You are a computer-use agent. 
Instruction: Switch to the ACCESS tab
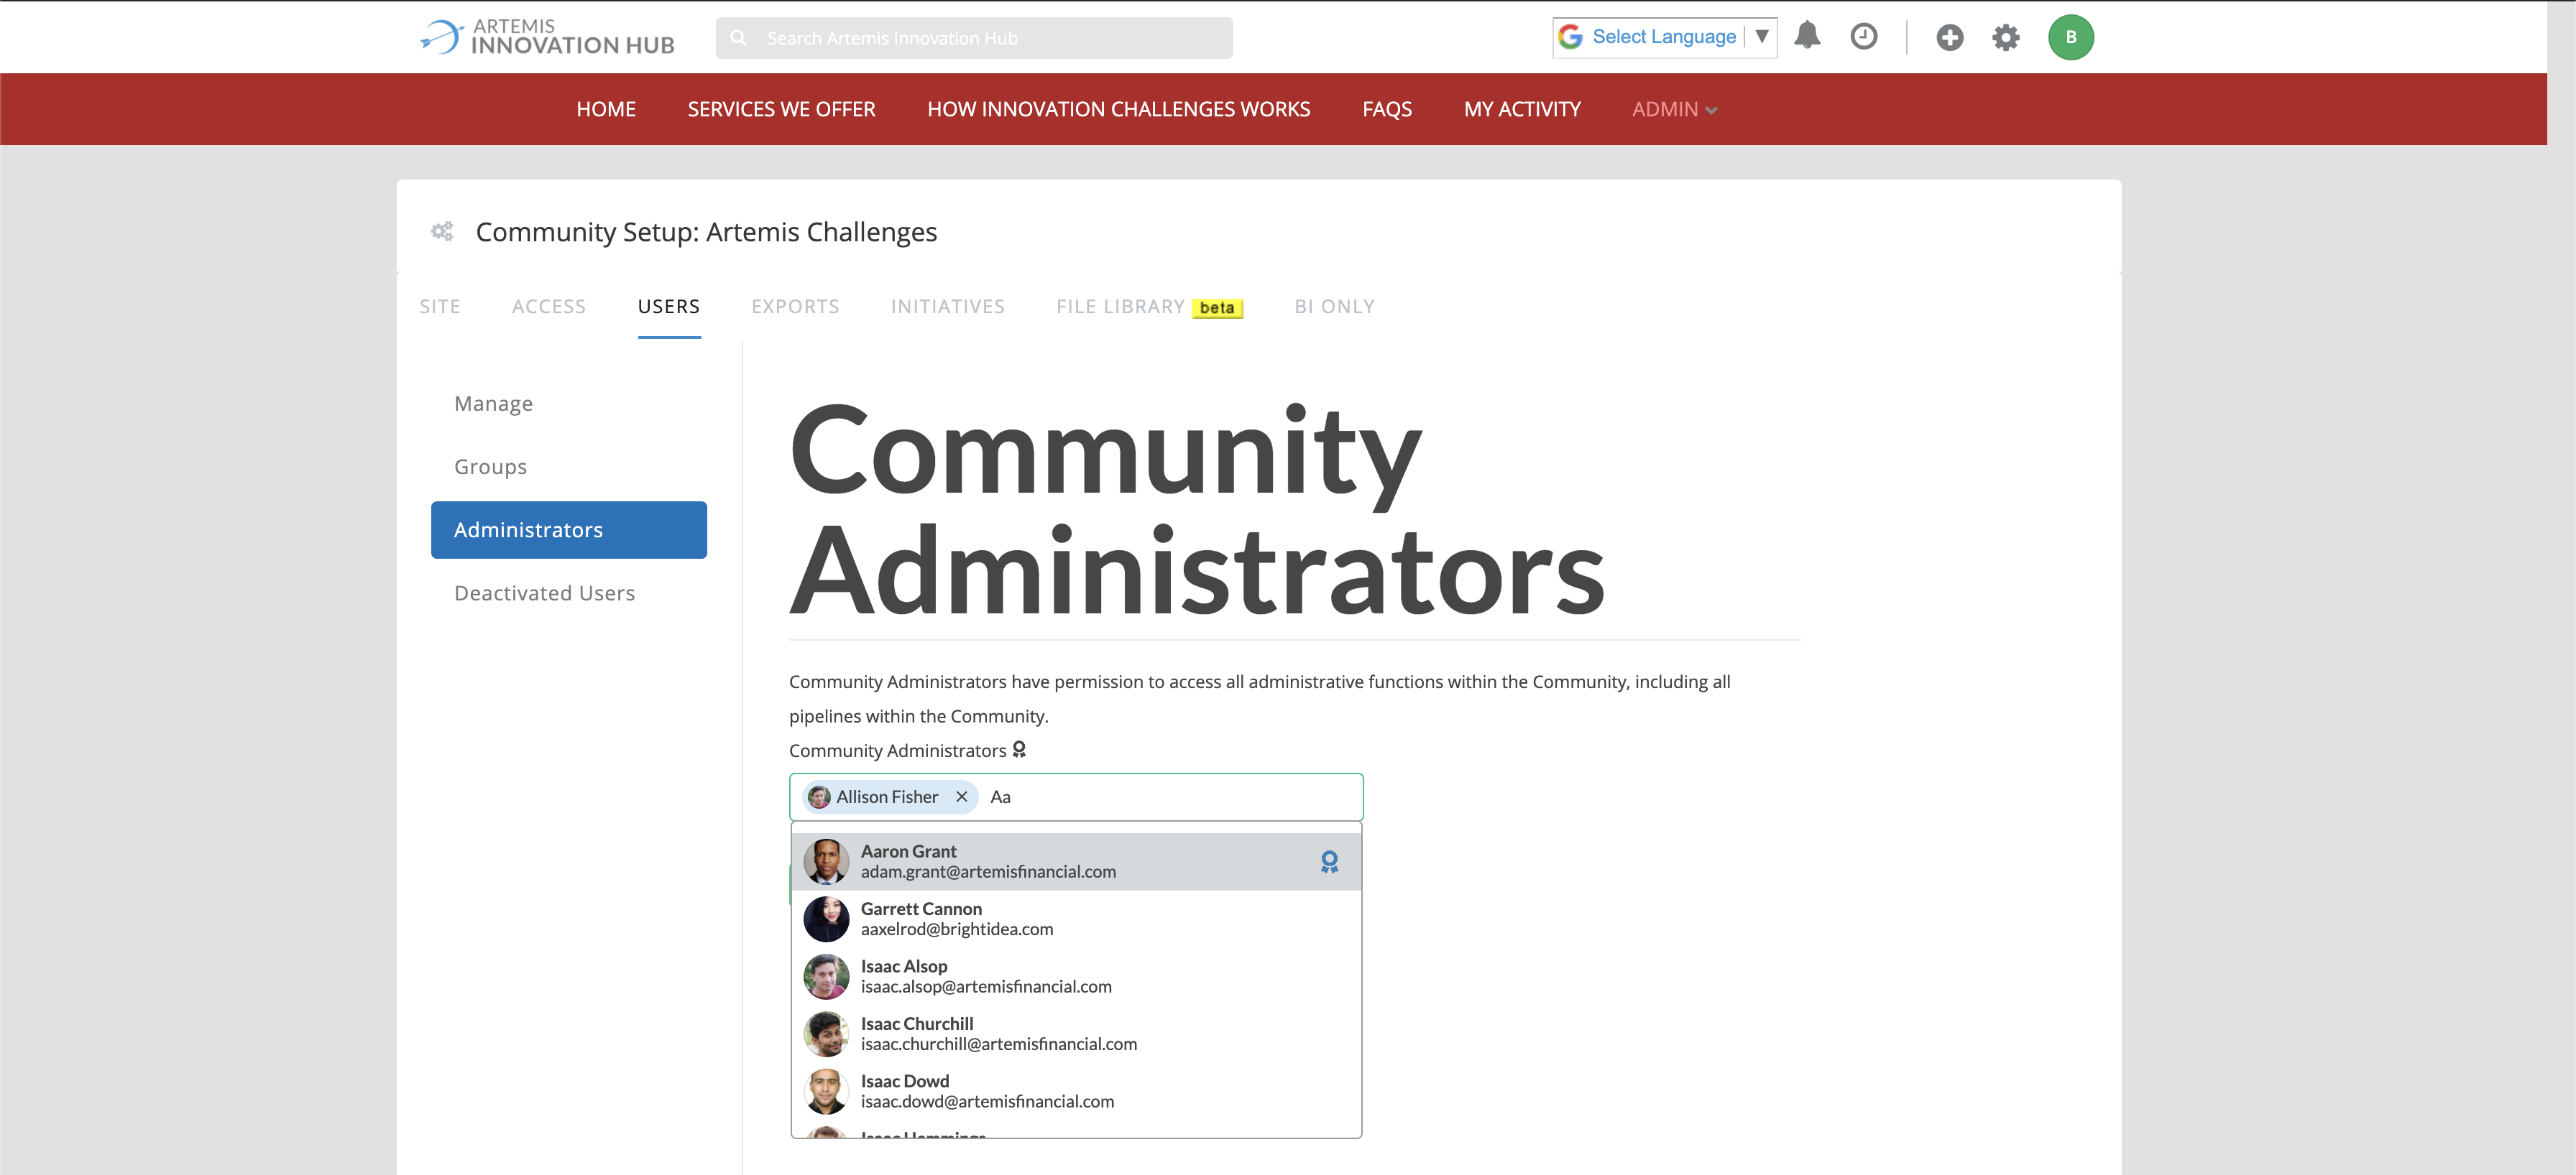coord(549,306)
